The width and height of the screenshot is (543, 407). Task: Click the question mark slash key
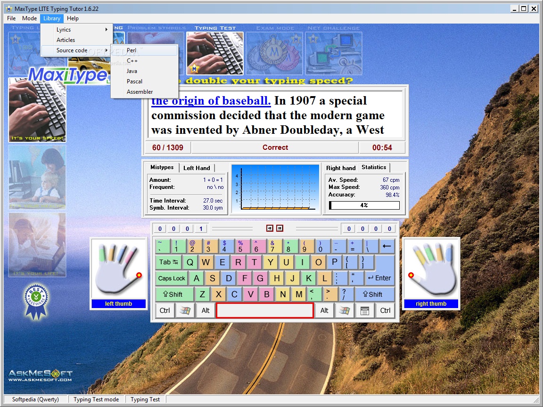coord(346,294)
